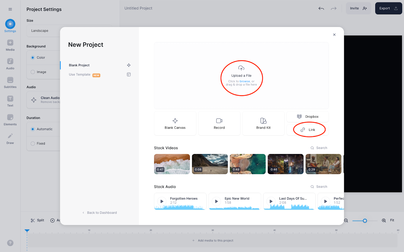Click the Split scissors tool
The width and height of the screenshot is (404, 252).
37,220
